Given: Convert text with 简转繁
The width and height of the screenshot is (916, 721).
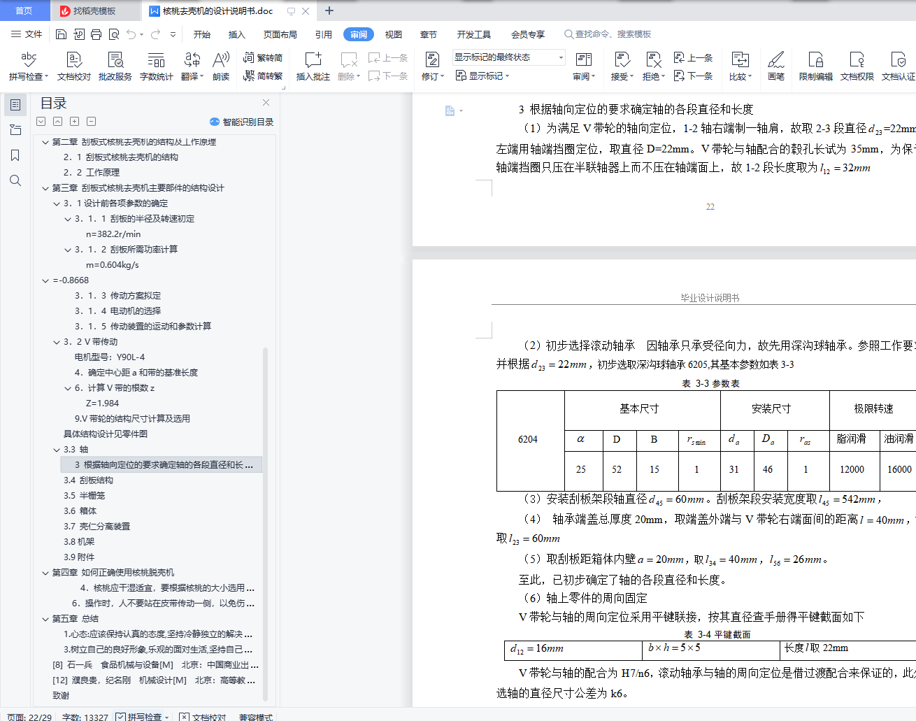Looking at the screenshot, I should pyautogui.click(x=263, y=76).
